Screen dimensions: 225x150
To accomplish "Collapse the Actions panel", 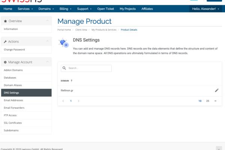I will coord(46,42).
